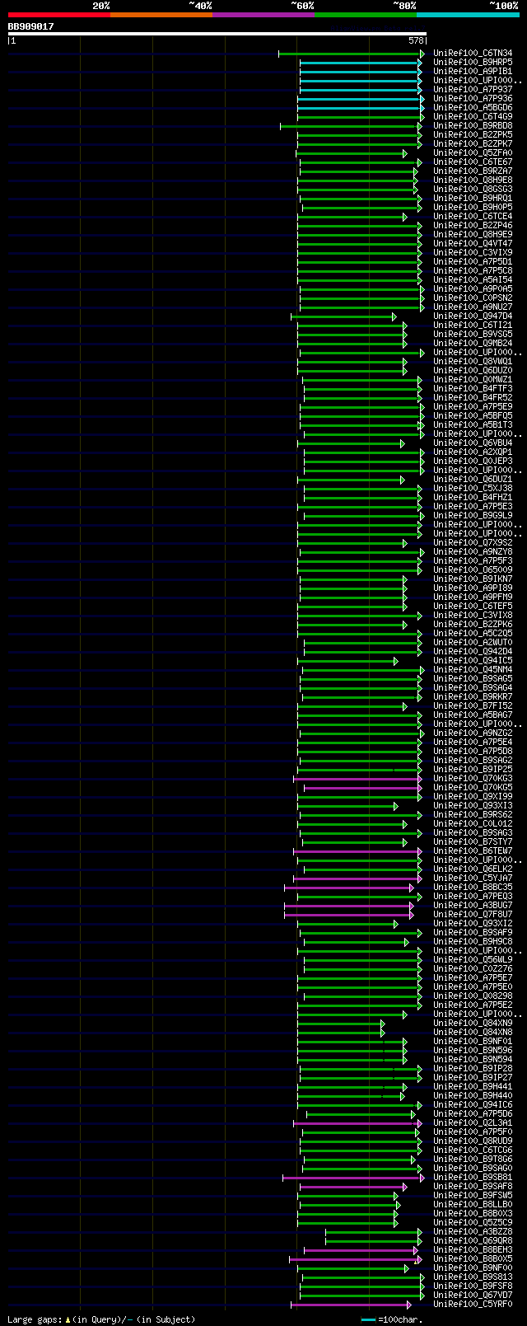This screenshot has height=1326, width=527.
Task: Open hit UniRef100_Q67VD7
Action: click(x=473, y=1296)
